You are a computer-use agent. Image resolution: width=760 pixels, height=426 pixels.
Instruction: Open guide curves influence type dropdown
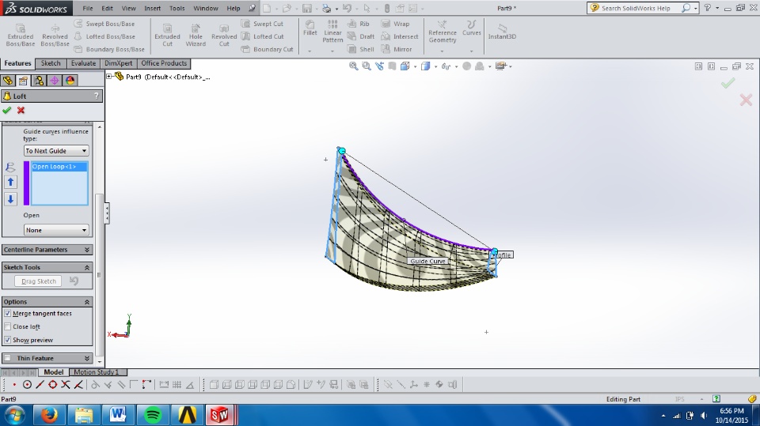56,150
